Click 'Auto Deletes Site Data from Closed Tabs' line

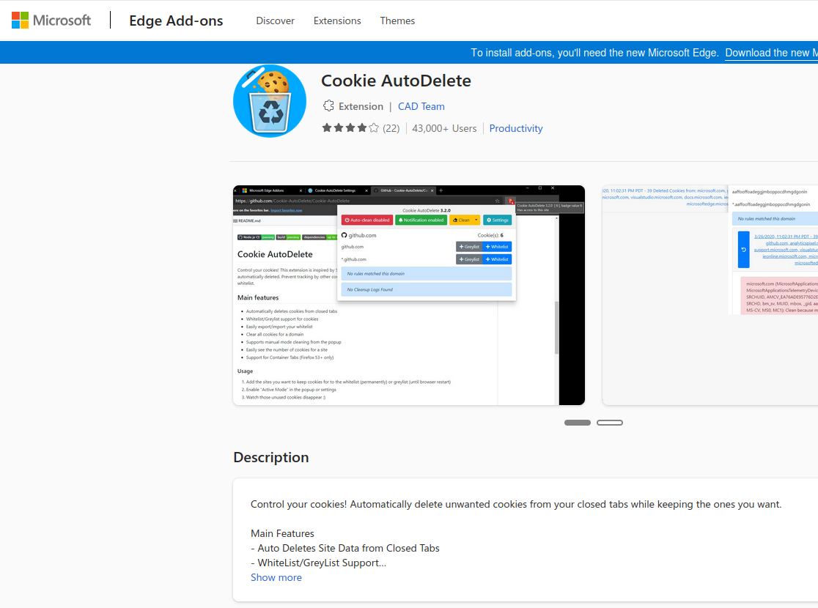[x=345, y=548]
